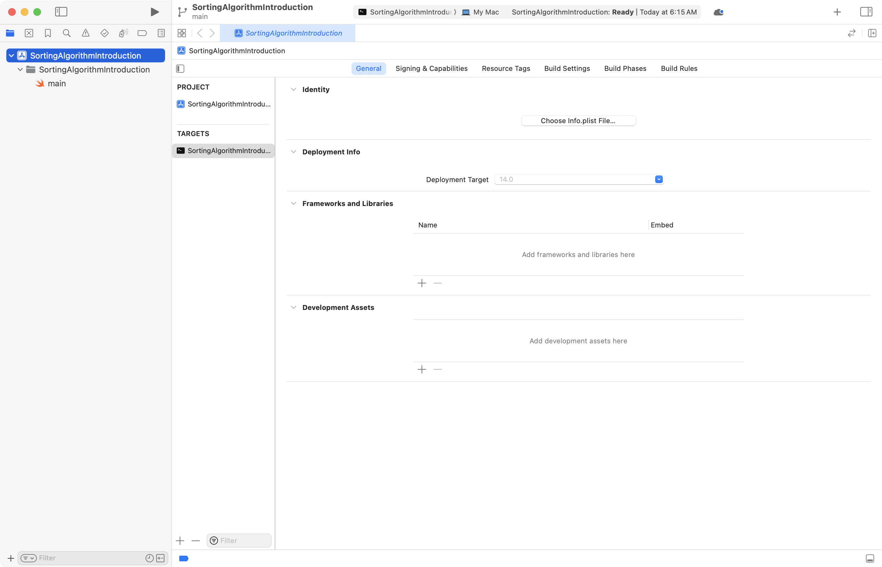
Task: Collapse the SortingAlgorithmIntroduction project tree item
Action: click(11, 55)
